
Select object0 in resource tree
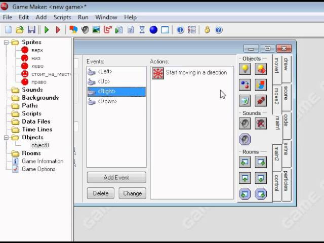pos(40,145)
